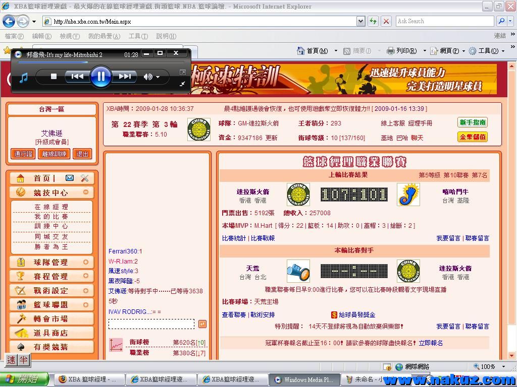Click the team logo next to 球隊
Viewport: 517px width, 387px height.
click(x=199, y=130)
